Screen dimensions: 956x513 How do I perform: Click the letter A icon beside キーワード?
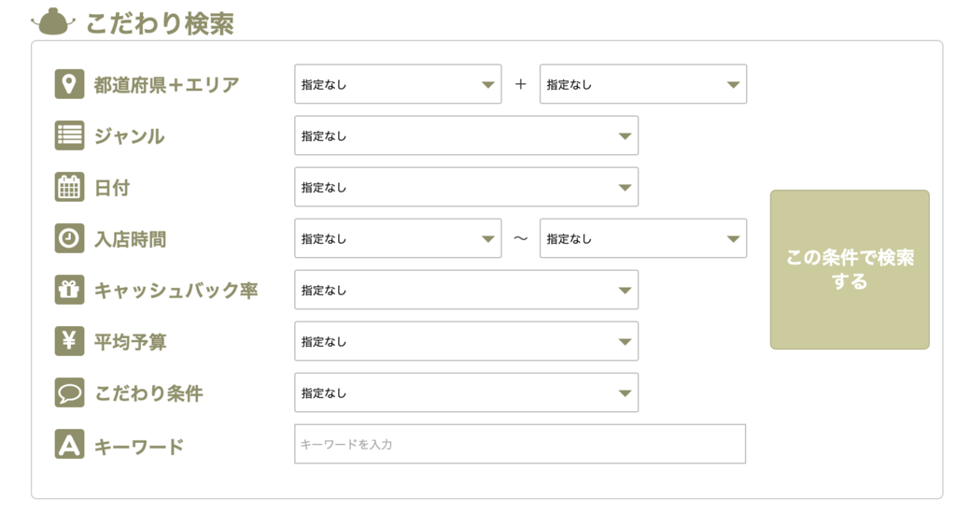pos(69,444)
